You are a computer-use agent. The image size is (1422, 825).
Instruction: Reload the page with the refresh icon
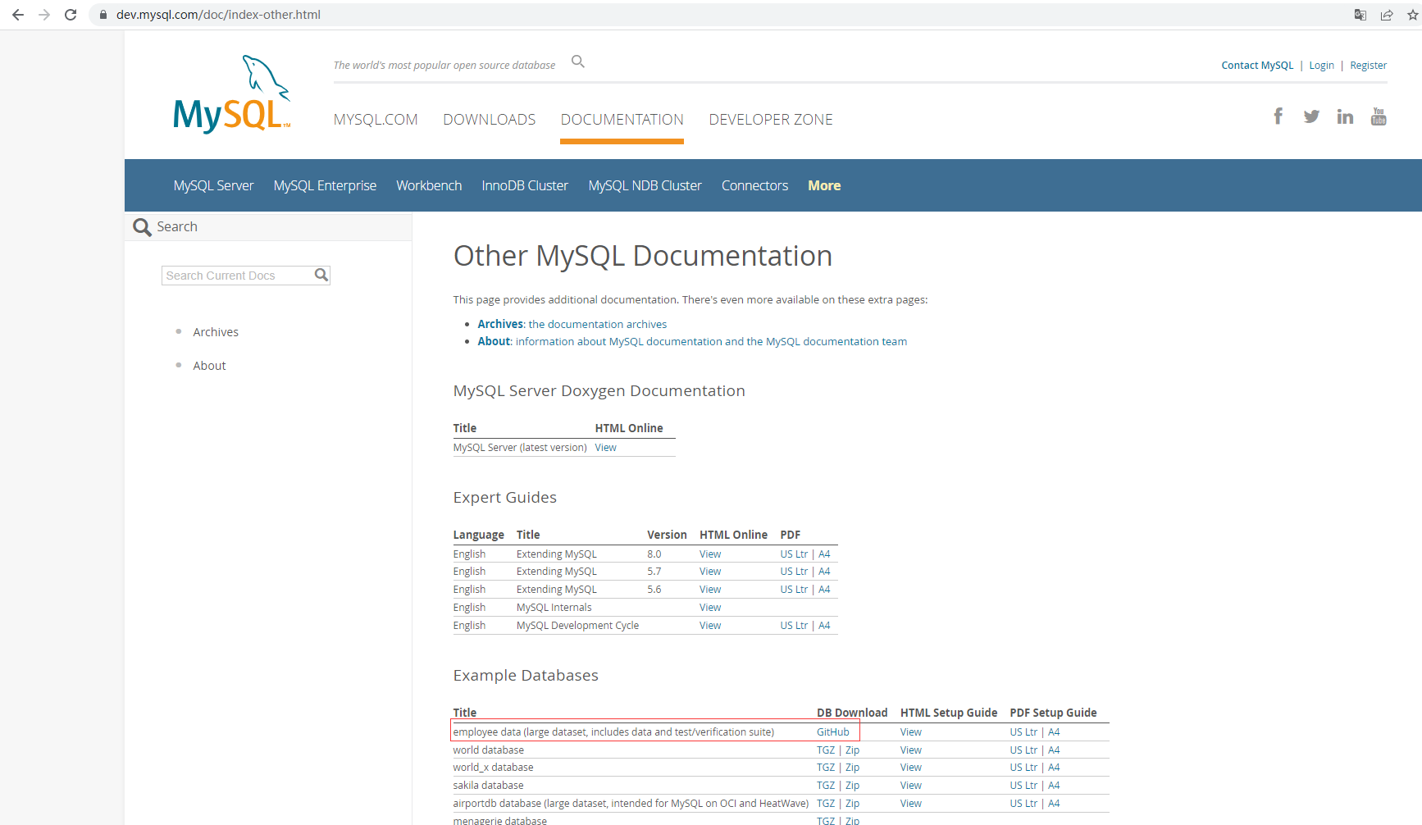tap(71, 15)
